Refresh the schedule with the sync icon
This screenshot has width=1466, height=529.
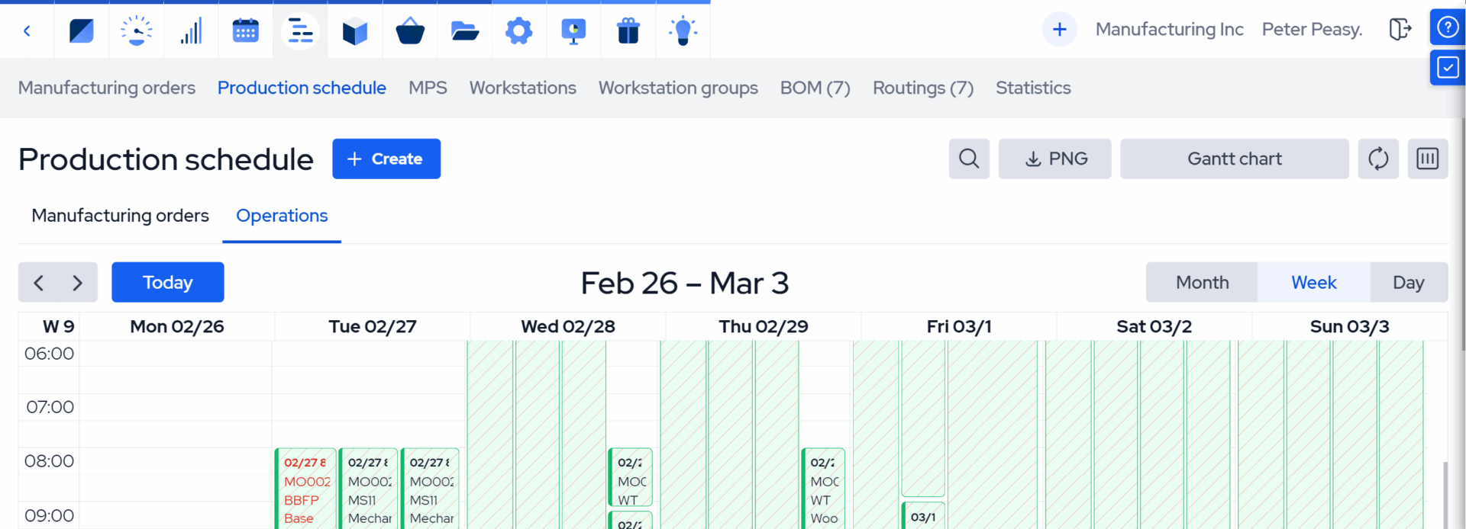pos(1378,159)
